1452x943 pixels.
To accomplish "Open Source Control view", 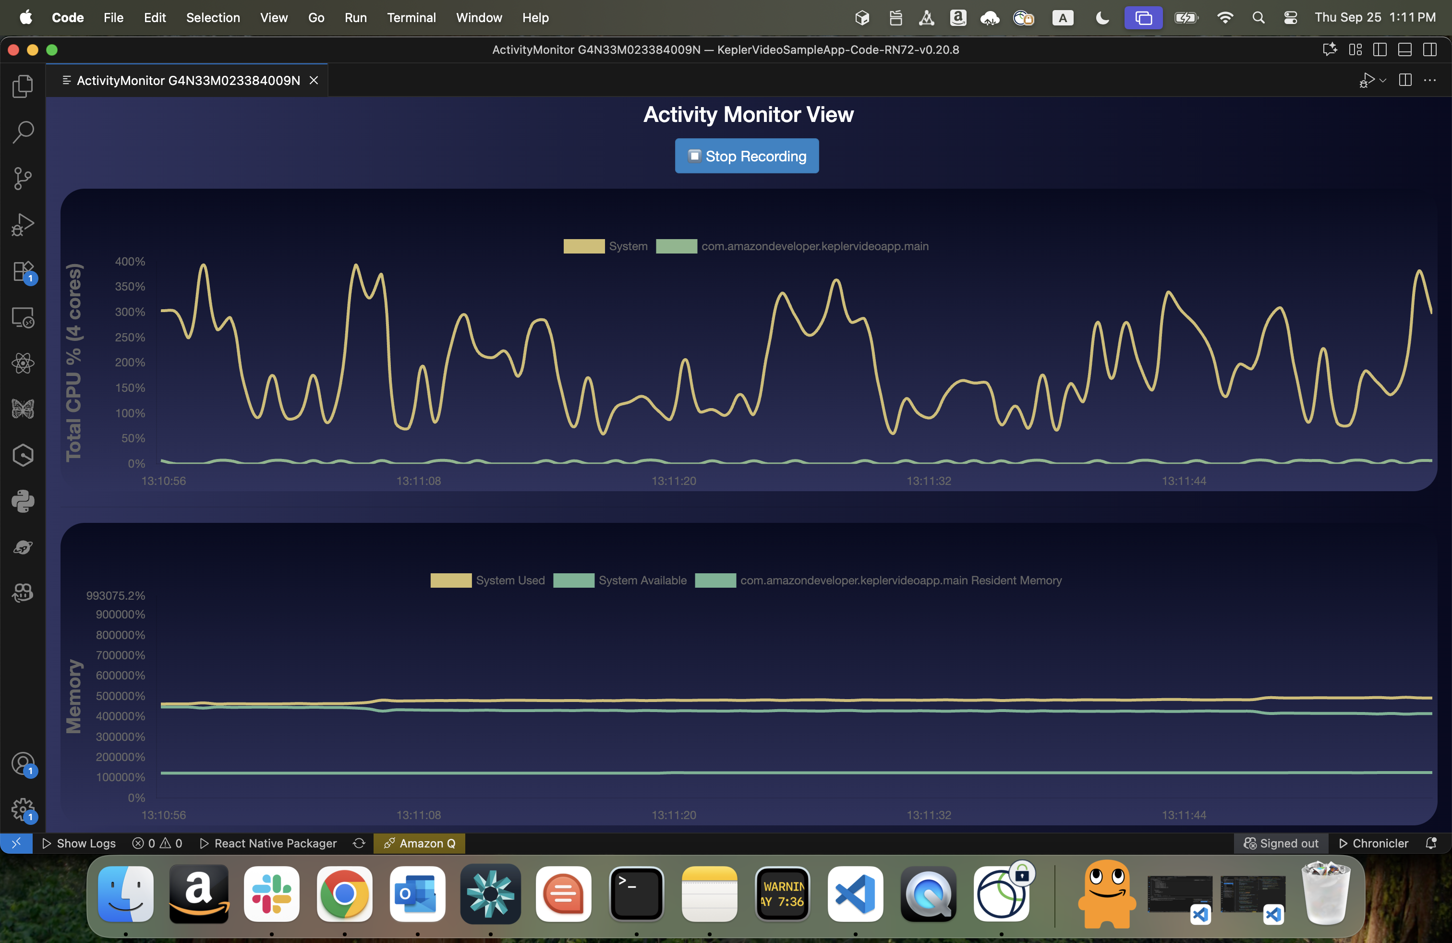I will [23, 178].
